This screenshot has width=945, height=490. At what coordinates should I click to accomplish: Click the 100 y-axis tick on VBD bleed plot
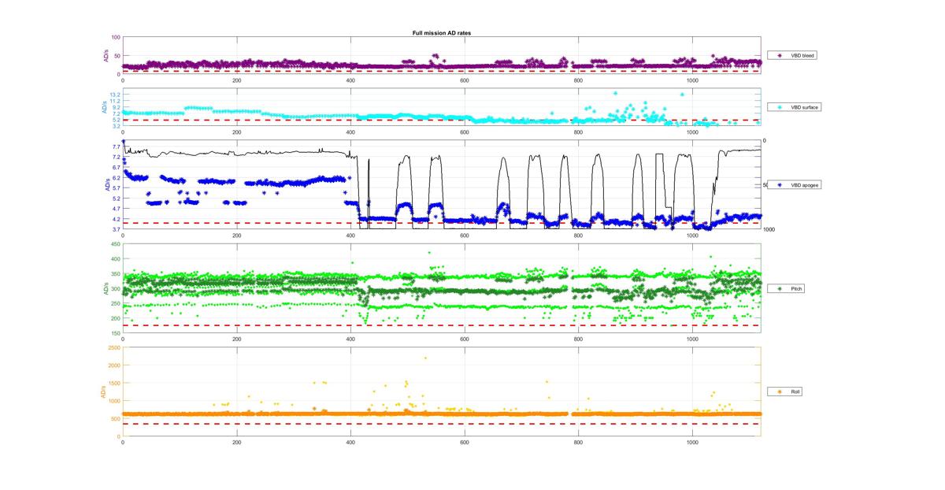[116, 38]
